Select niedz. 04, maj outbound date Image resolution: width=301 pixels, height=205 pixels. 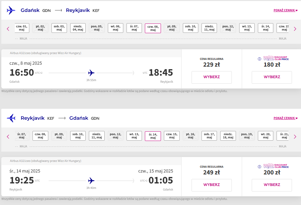pos(78,28)
